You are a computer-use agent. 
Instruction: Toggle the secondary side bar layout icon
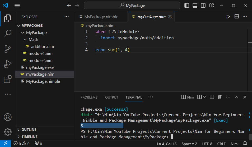click(x=203, y=6)
